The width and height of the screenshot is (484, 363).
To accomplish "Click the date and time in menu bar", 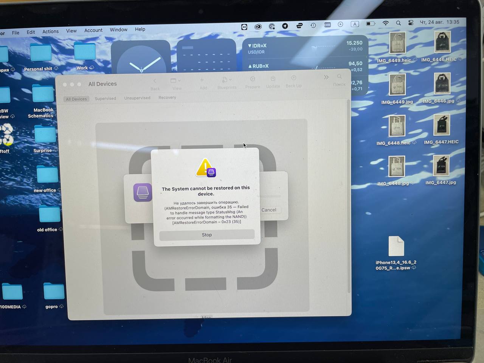I will click(439, 22).
